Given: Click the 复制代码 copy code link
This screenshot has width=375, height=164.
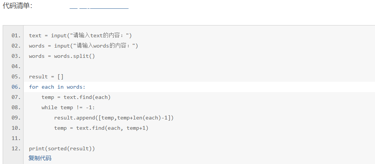Looking at the screenshot, I should click(x=40, y=158).
